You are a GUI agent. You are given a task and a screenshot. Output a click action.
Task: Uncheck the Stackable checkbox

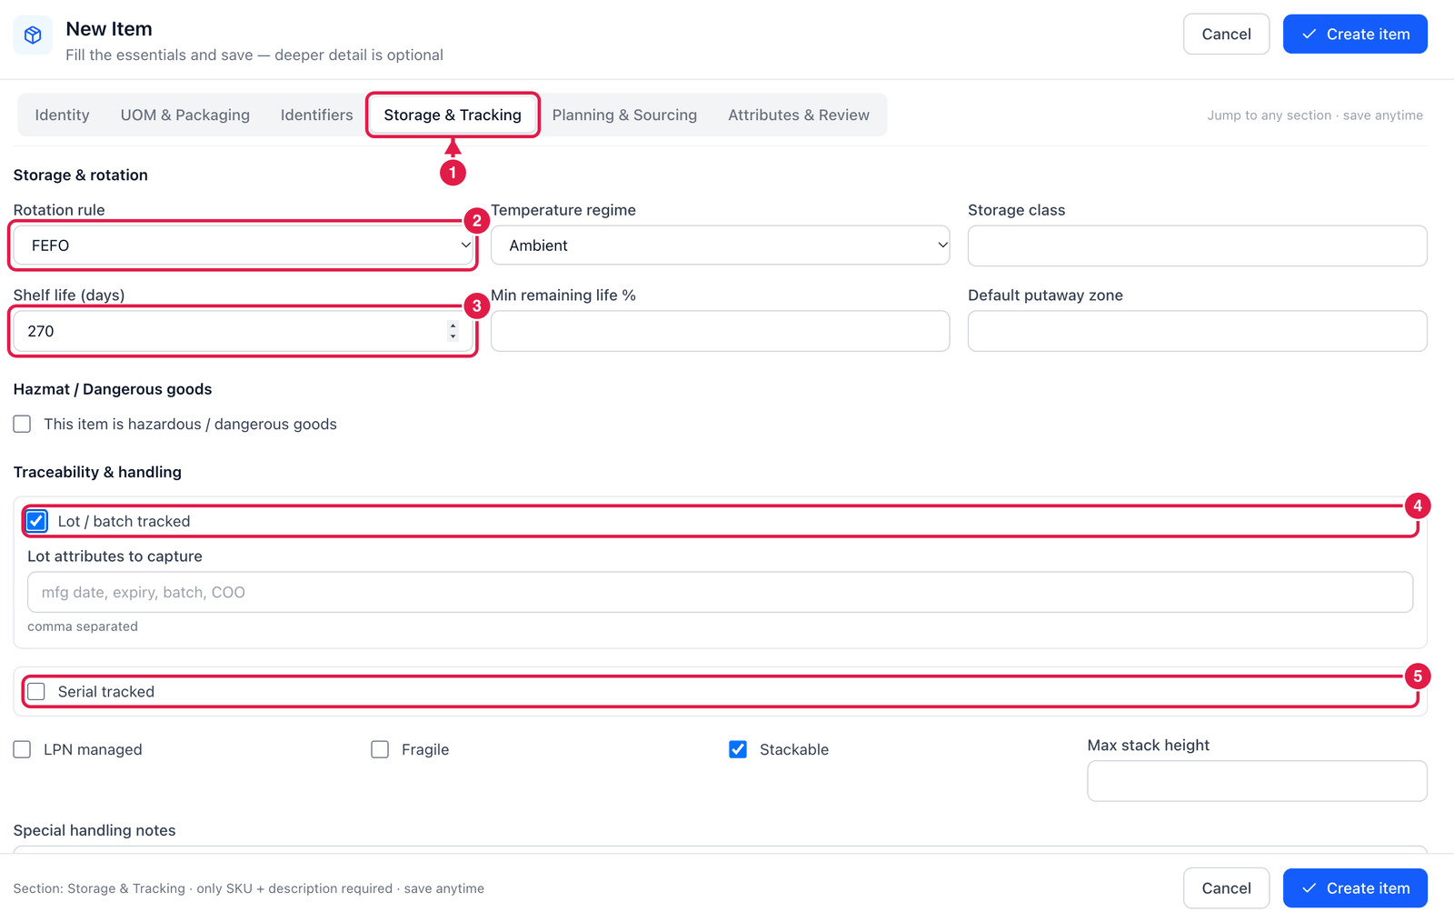tap(738, 749)
